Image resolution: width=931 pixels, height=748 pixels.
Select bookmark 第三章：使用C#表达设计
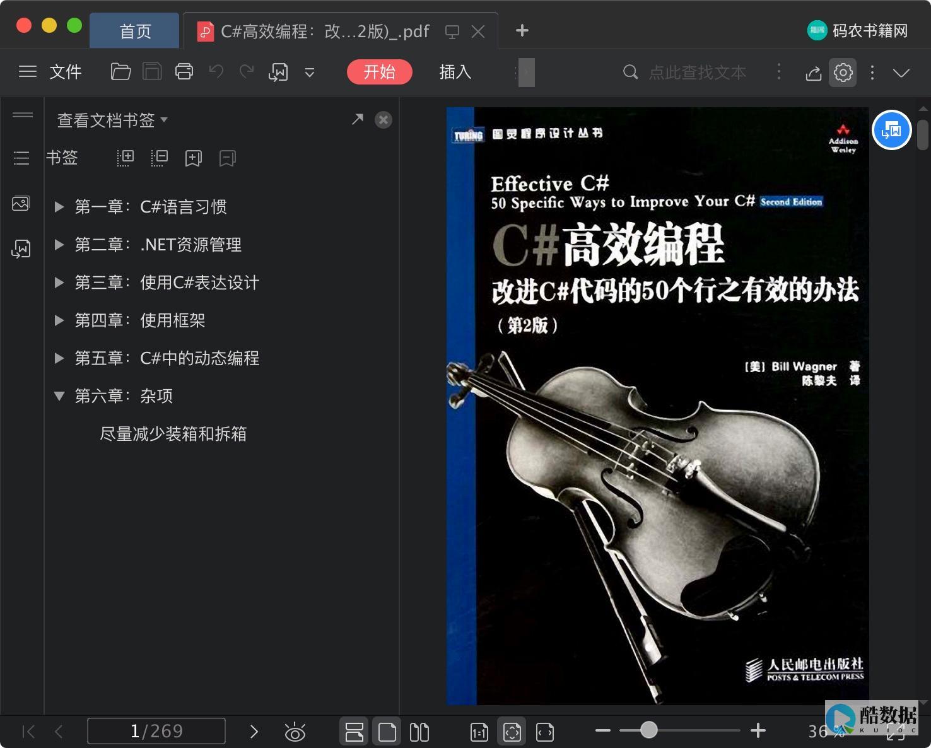coord(167,283)
